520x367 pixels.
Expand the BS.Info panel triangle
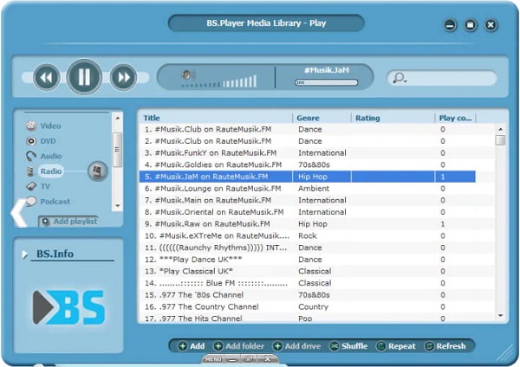click(24, 254)
